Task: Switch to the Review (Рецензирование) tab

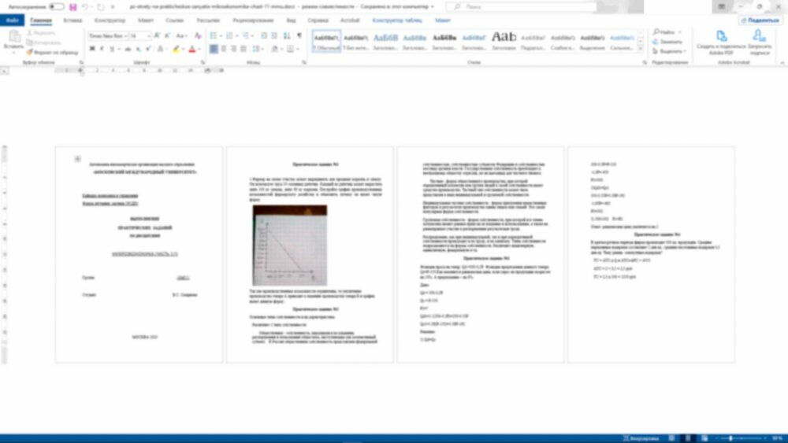Action: point(253,20)
